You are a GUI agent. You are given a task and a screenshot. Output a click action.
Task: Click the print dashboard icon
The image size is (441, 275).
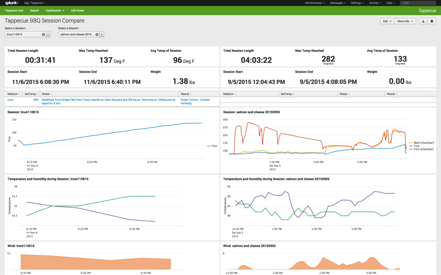[432, 21]
